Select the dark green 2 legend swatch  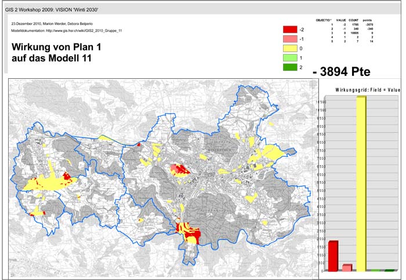[x=289, y=67]
